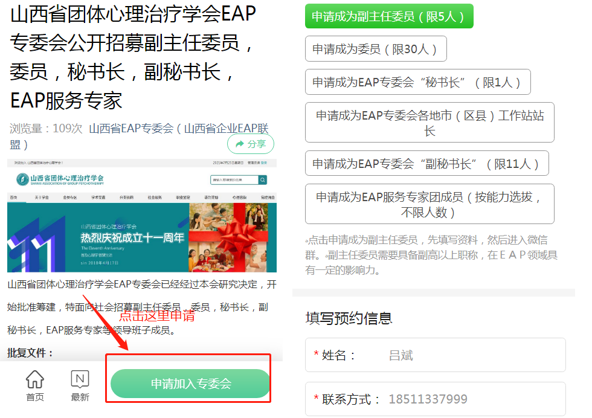Select EAP服务专家团成员 option
The height and width of the screenshot is (418, 592).
click(429, 204)
